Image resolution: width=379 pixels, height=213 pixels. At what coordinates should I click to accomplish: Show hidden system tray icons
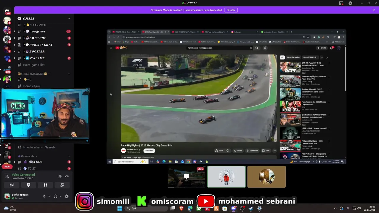[335, 208]
